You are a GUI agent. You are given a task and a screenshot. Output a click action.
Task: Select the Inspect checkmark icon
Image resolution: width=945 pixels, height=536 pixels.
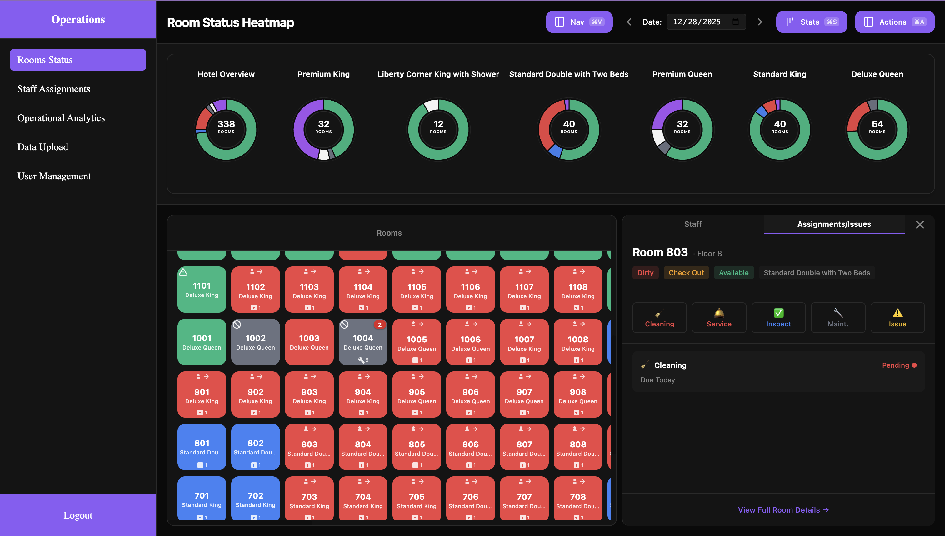coord(778,313)
